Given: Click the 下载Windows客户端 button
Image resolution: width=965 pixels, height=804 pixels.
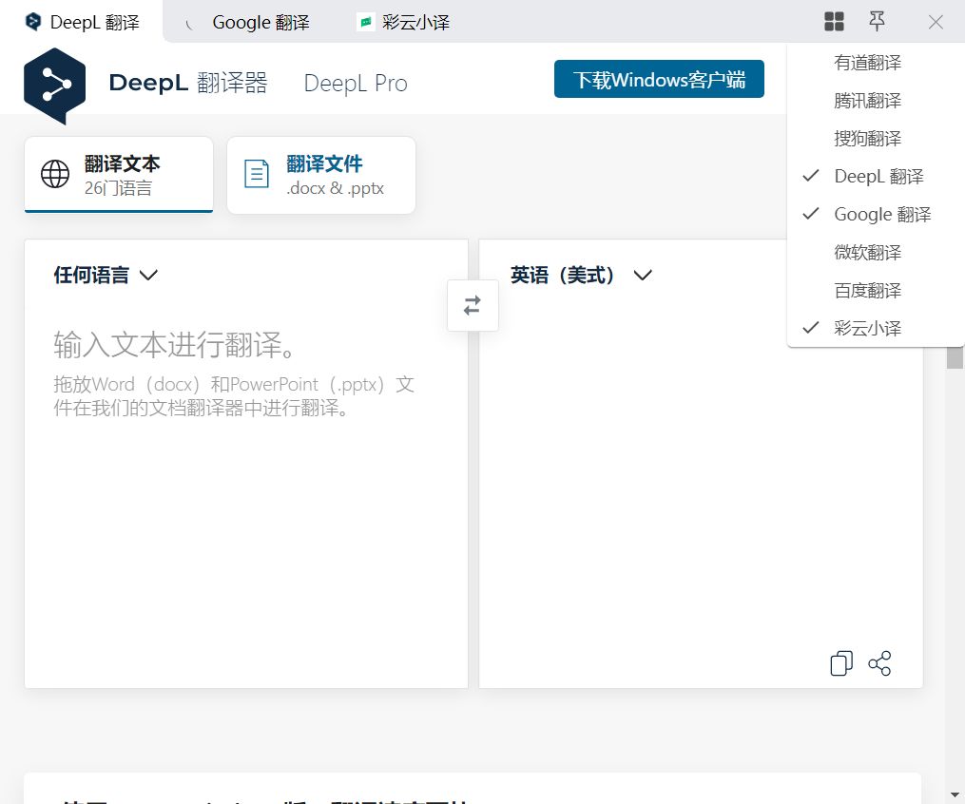Looking at the screenshot, I should pyautogui.click(x=659, y=79).
